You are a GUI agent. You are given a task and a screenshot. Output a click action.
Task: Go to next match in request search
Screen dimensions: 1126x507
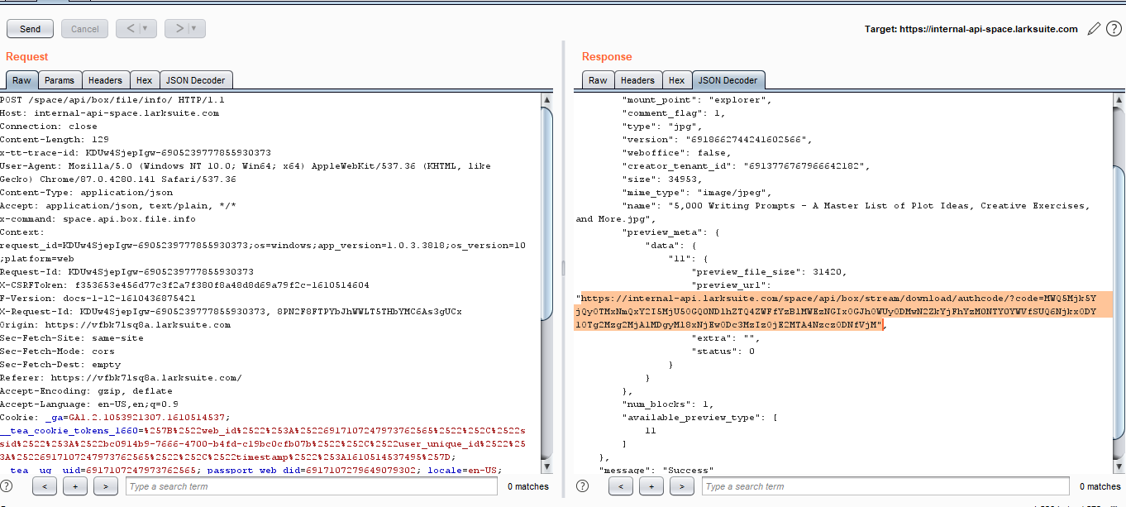coord(105,486)
